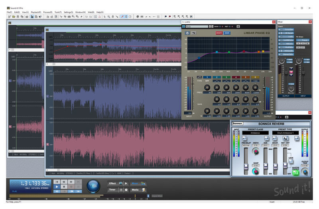Viewport: 319px width, 209px height.
Task: Stop playback with the Stop button
Action: (x=64, y=187)
